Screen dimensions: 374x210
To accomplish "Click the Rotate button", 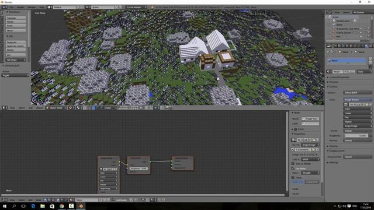I will tap(16, 22).
